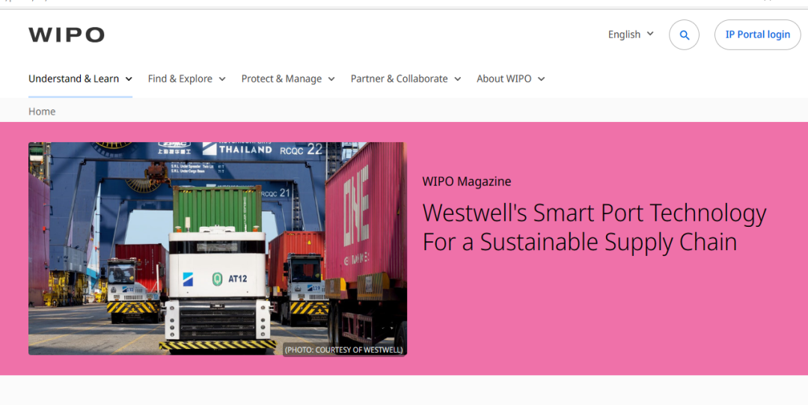Open the Partner & Collaborate menu

(x=405, y=79)
